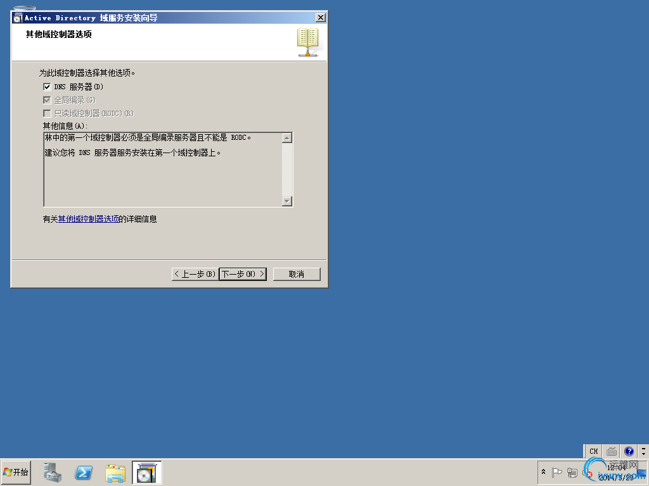This screenshot has height=486, width=649.
Task: Click the Help icon on the language bar
Action: (x=629, y=451)
